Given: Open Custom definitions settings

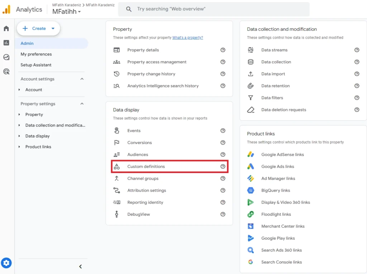Looking at the screenshot, I should click(x=146, y=167).
